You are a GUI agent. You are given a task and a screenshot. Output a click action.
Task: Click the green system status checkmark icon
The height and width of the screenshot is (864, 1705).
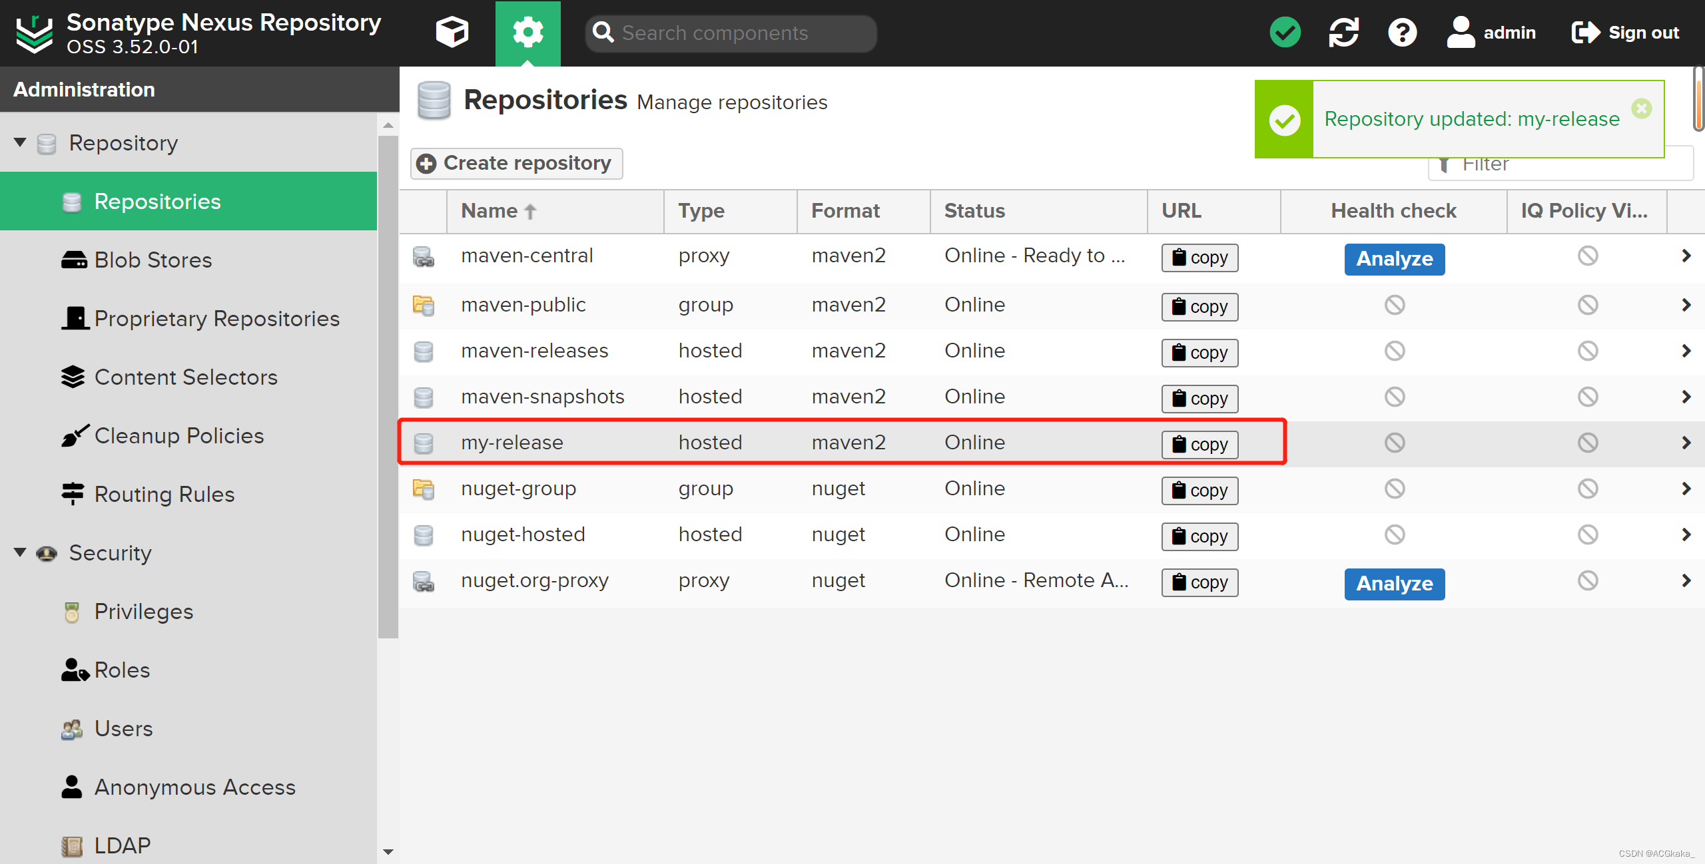point(1285,32)
